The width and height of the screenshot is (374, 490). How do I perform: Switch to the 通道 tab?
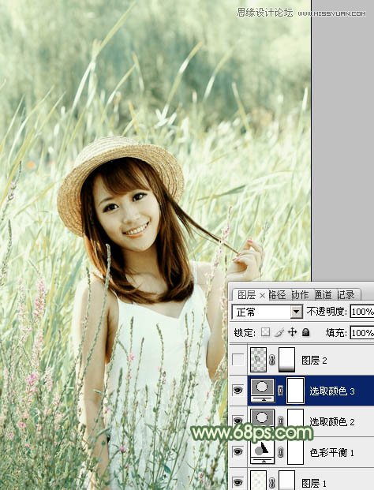[323, 294]
